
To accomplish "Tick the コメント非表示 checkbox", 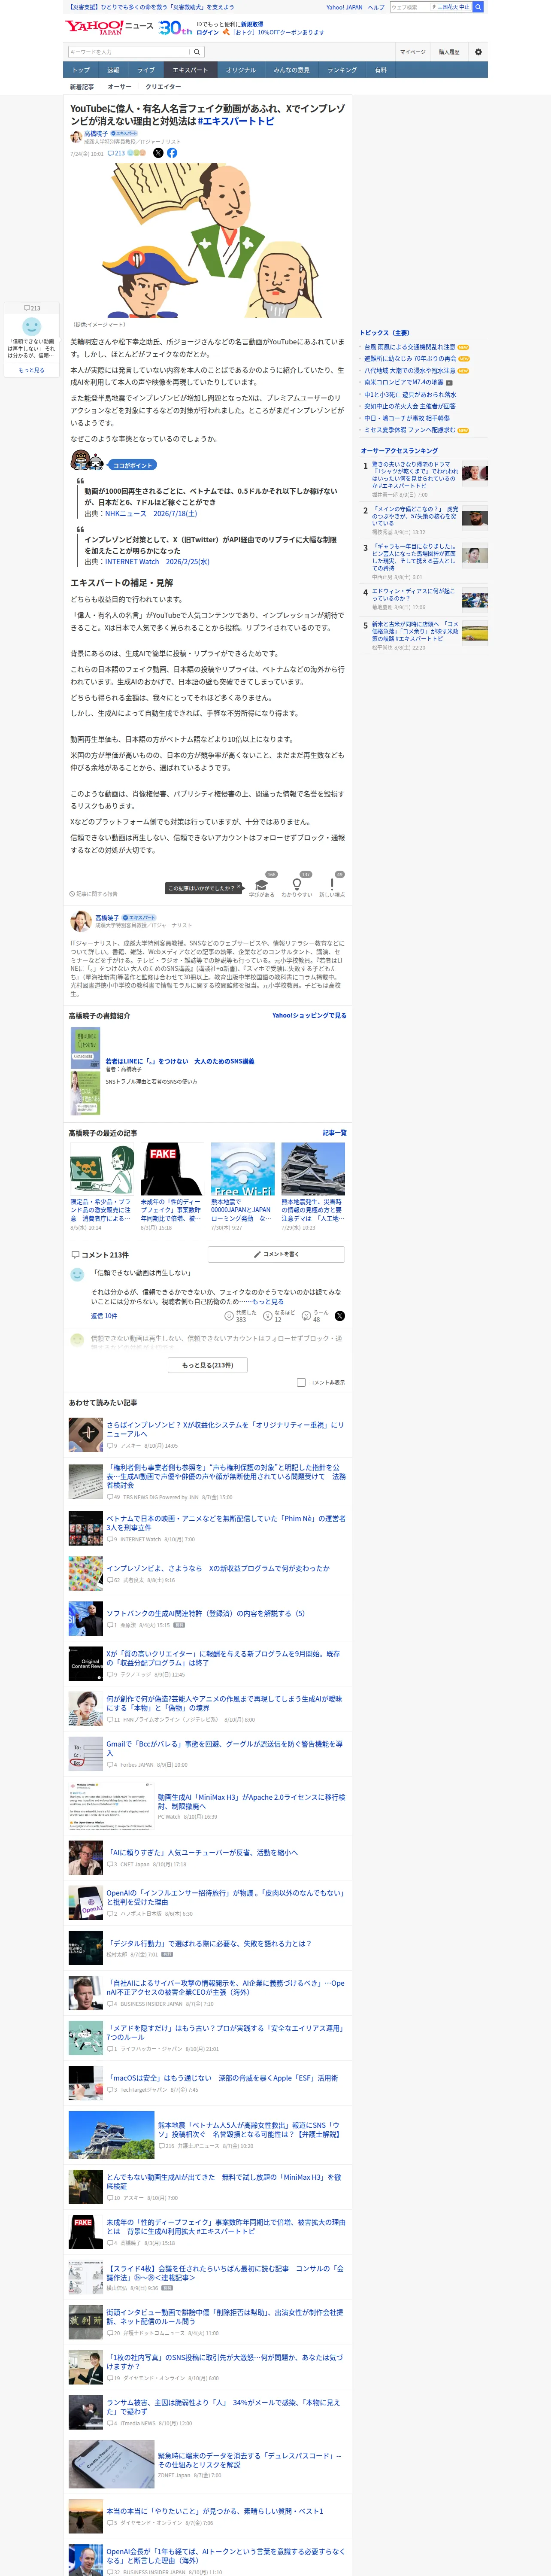I will point(301,1382).
